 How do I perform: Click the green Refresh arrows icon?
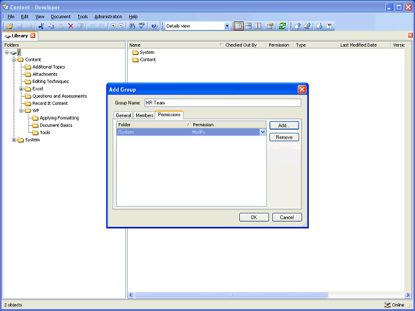(x=283, y=26)
